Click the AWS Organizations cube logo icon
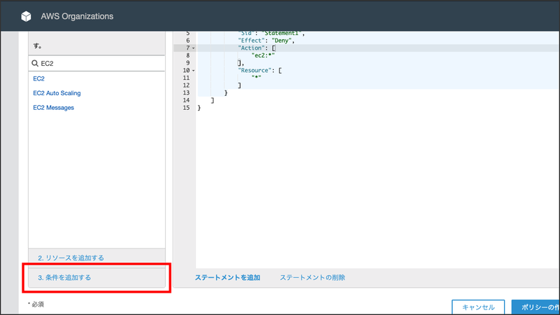 26,16
